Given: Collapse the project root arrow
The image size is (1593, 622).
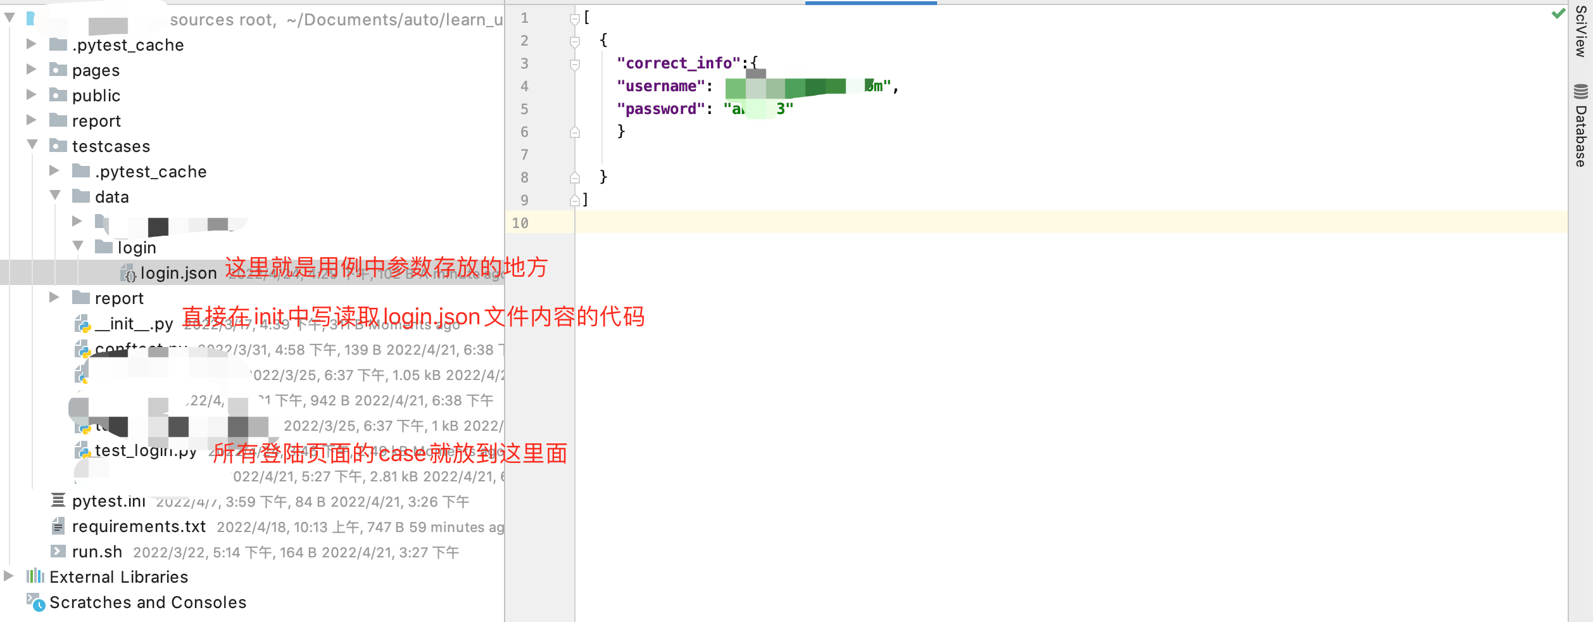Looking at the screenshot, I should pos(9,18).
